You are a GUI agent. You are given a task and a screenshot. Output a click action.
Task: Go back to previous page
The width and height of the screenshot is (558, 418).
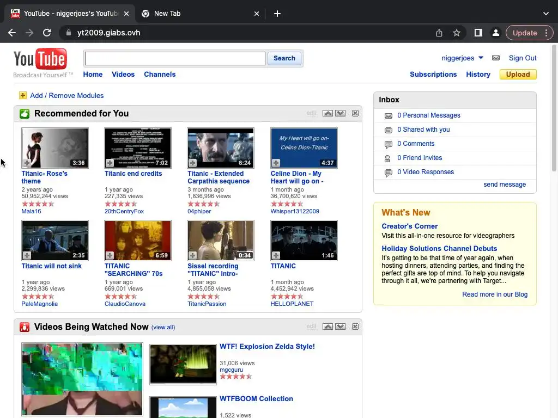[x=12, y=33]
